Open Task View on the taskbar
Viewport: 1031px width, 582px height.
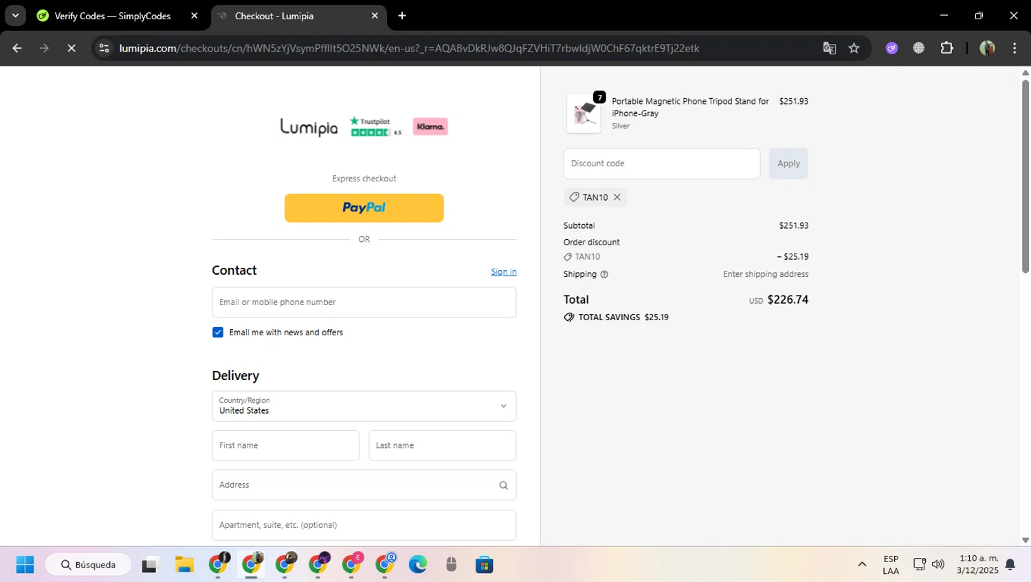(149, 565)
